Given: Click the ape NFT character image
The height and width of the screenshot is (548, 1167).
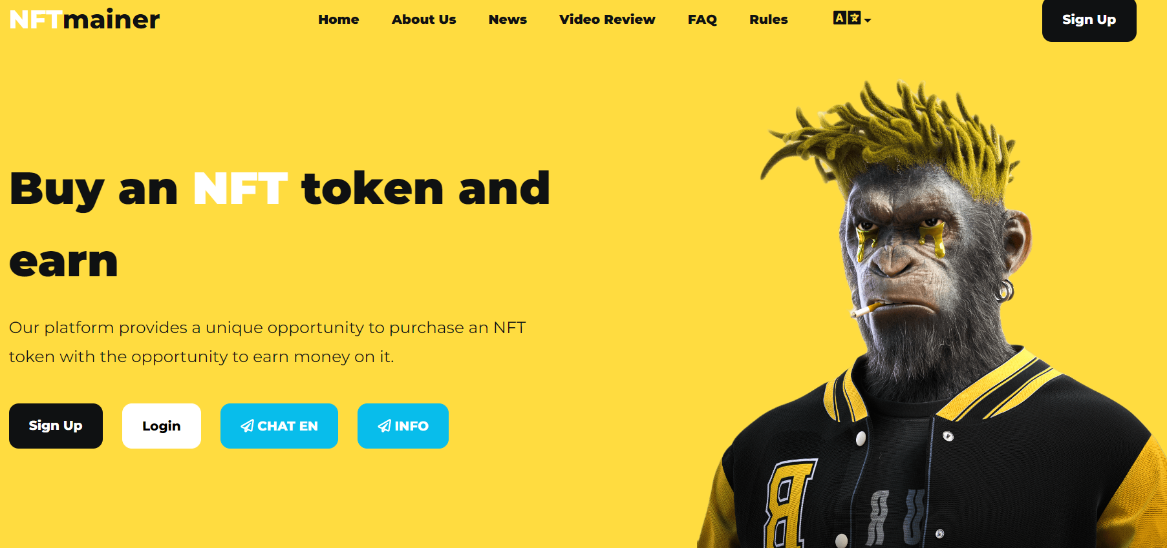Looking at the screenshot, I should point(931,316).
